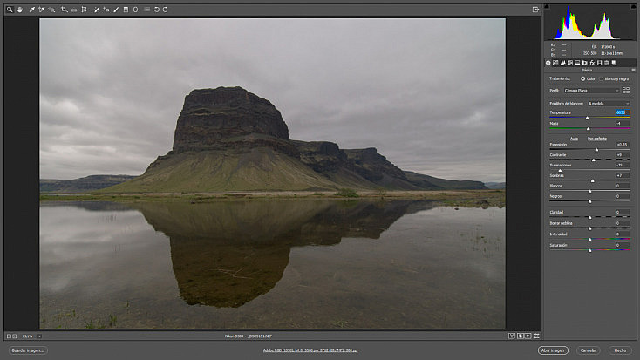Screen dimensions: 640x360
Task: Open the profile browser grid icon
Action: click(x=626, y=91)
